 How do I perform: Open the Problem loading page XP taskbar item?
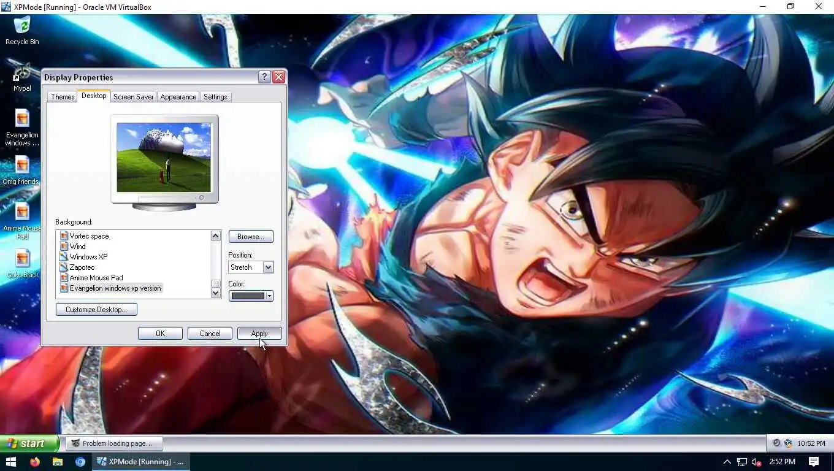(115, 443)
